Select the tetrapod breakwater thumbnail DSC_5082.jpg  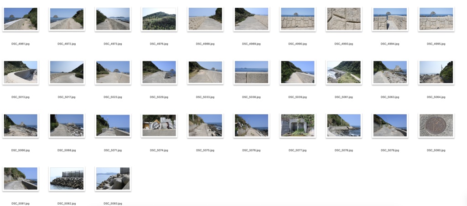[67, 178]
